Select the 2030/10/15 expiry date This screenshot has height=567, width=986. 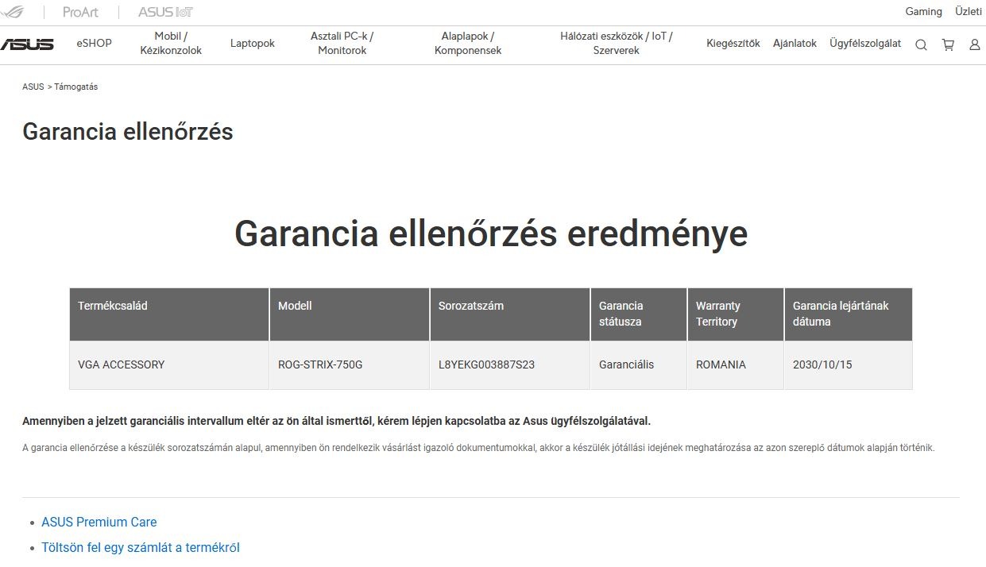point(848,365)
